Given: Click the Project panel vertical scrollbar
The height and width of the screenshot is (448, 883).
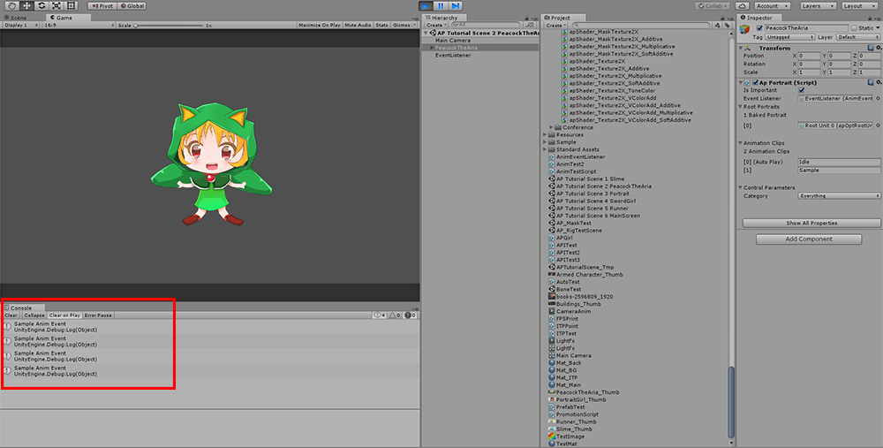Looking at the screenshot, I should coord(731,401).
